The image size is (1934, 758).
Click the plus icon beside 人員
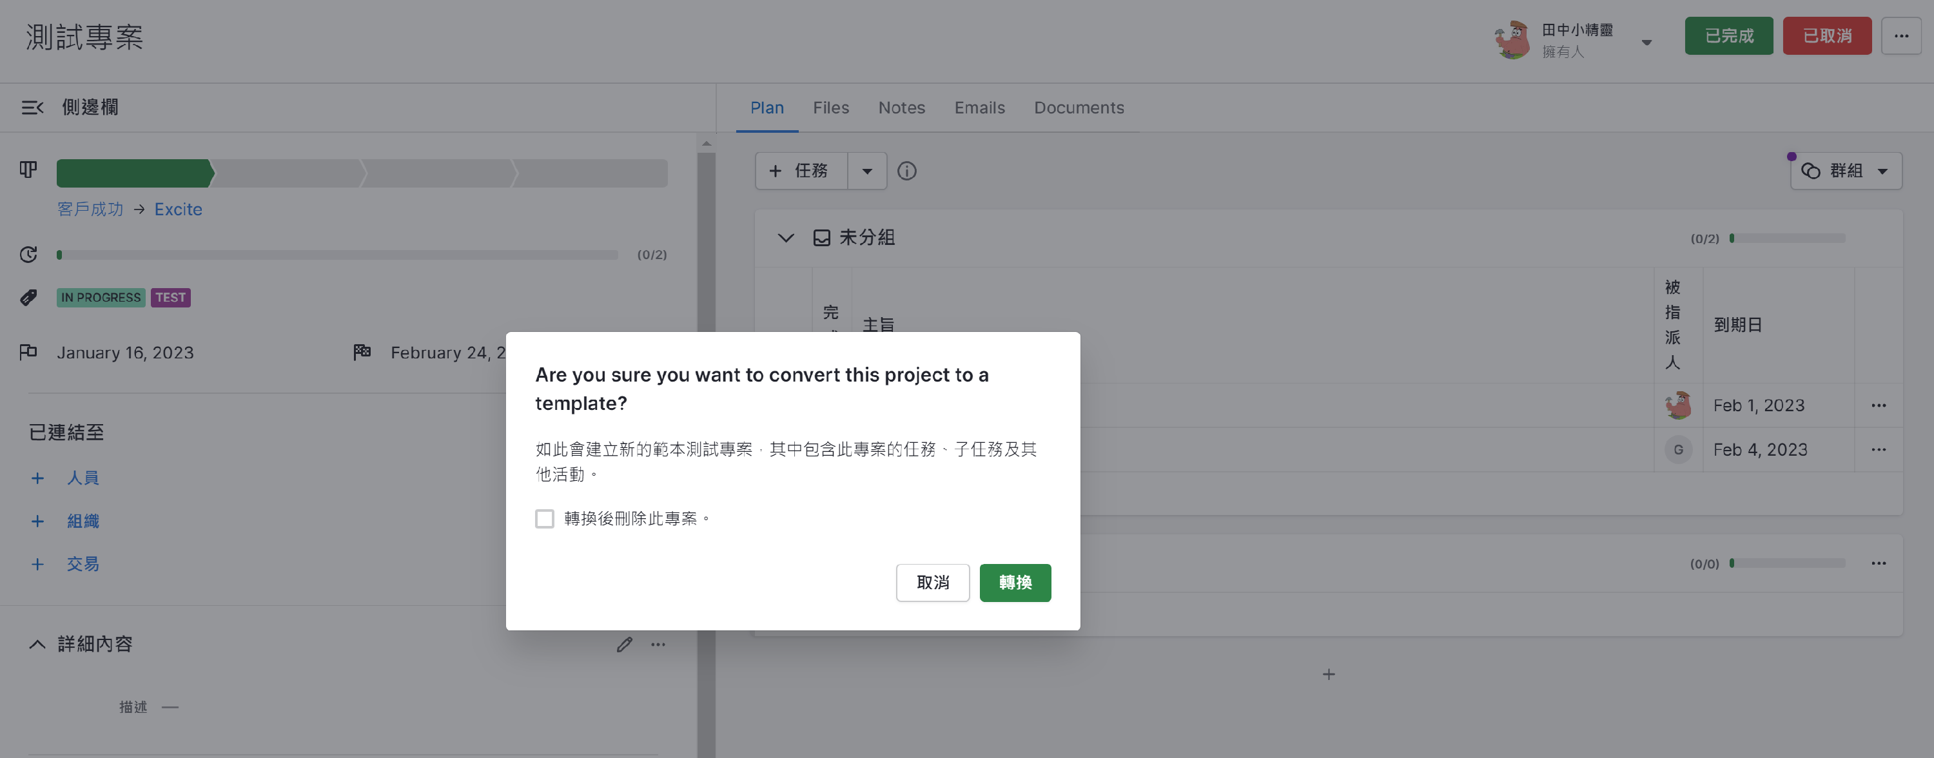pyautogui.click(x=37, y=478)
